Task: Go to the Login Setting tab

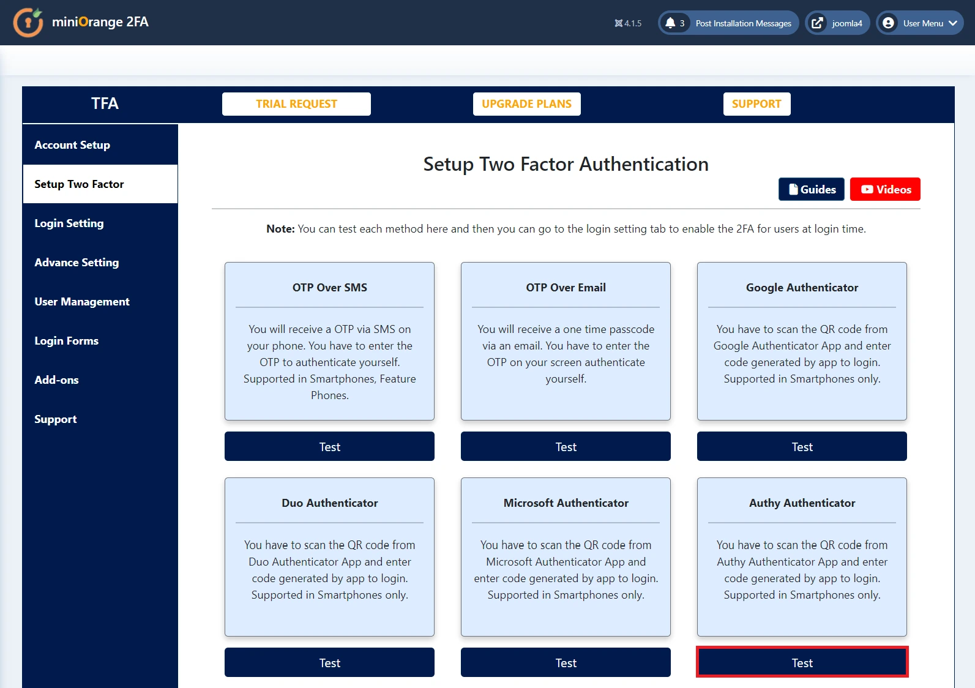Action: (100, 223)
